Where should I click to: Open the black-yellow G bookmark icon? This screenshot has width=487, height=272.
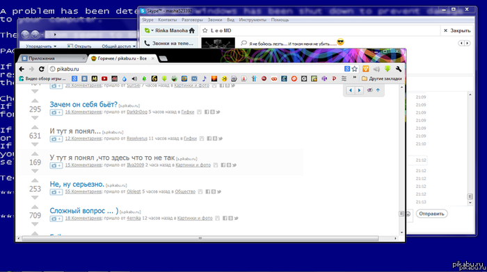(154, 78)
